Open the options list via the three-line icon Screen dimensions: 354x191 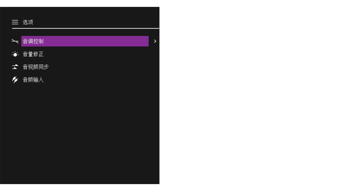(x=15, y=22)
